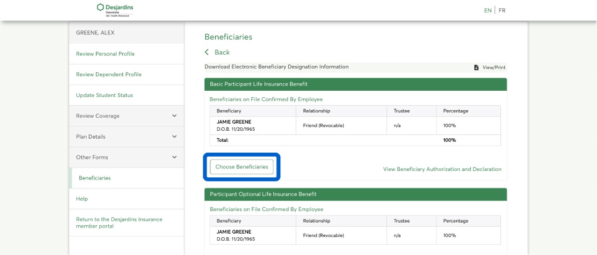Image resolution: width=597 pixels, height=255 pixels.
Task: Click GREENE, ALEX sidebar header
Action: click(95, 33)
